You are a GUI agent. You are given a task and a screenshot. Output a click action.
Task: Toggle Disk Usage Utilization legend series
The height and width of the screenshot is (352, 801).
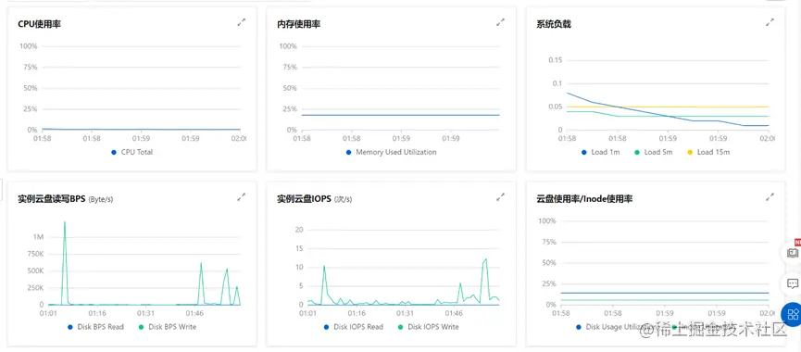(x=617, y=326)
